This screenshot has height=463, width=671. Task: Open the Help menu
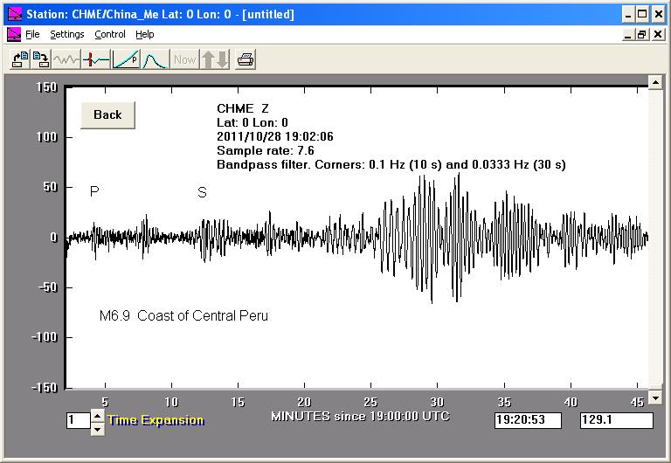[x=145, y=35]
